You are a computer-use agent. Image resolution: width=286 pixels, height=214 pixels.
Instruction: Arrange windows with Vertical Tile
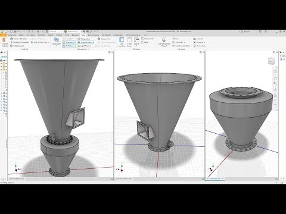click(x=148, y=39)
